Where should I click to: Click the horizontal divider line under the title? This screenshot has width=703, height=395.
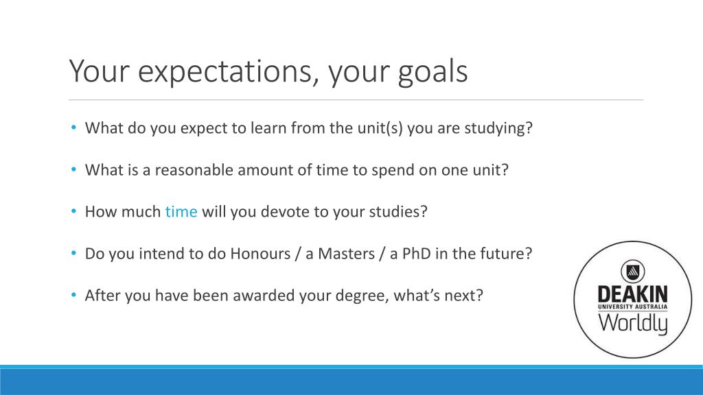356,99
